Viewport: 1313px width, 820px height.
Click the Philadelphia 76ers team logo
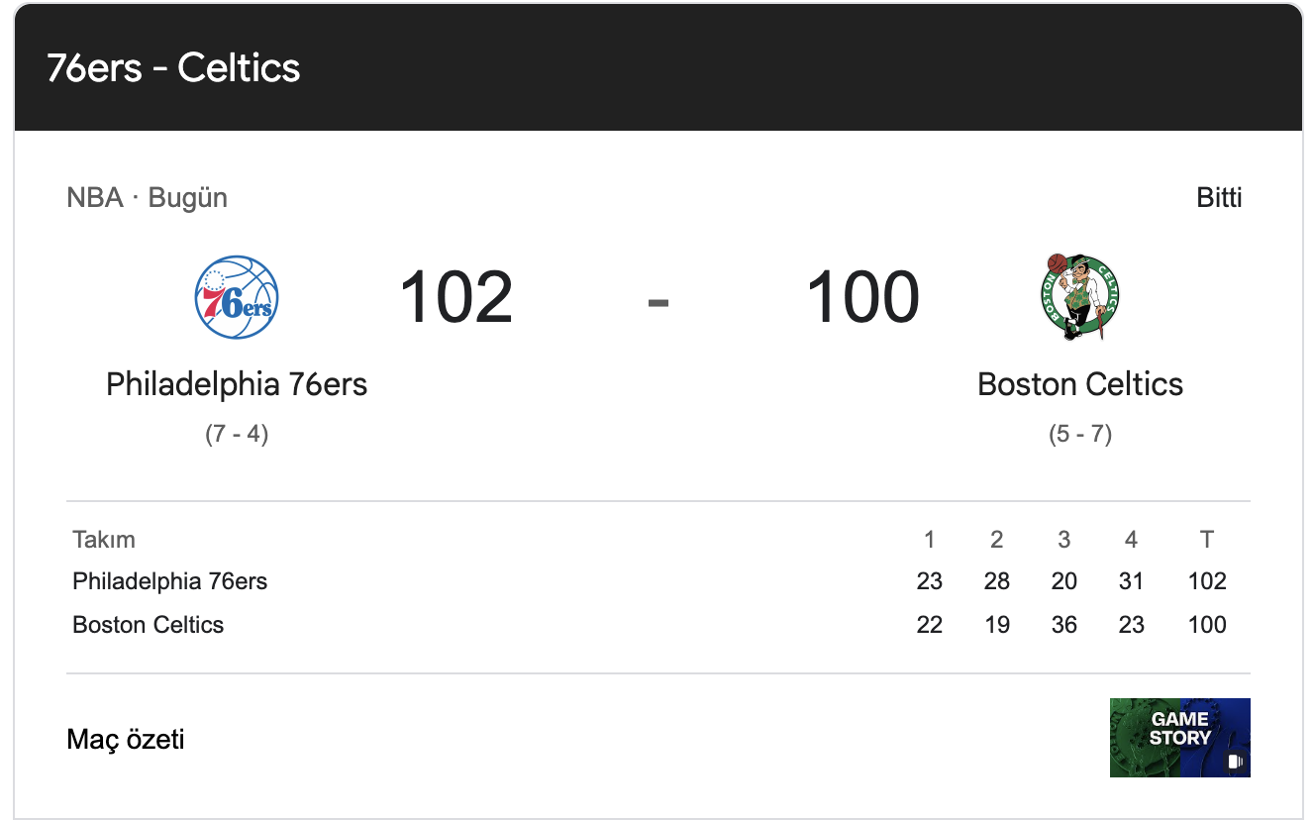[236, 297]
